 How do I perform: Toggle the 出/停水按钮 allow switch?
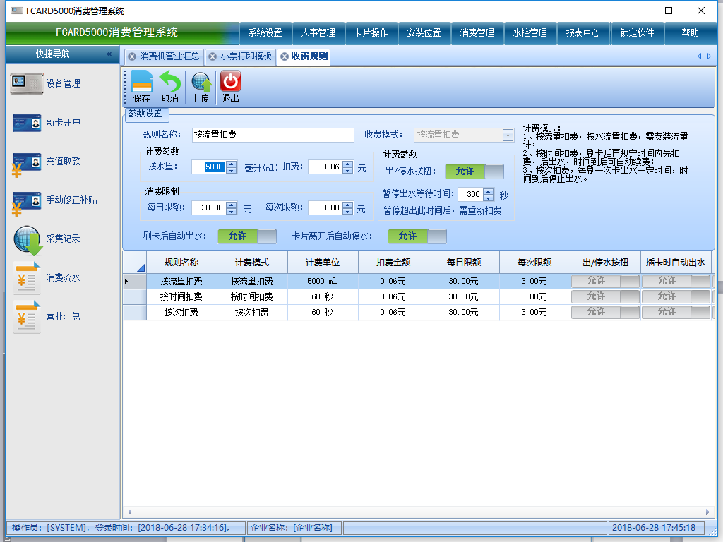click(475, 171)
